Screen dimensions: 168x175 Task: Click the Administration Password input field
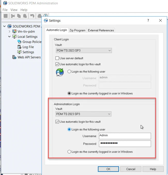click(125, 144)
